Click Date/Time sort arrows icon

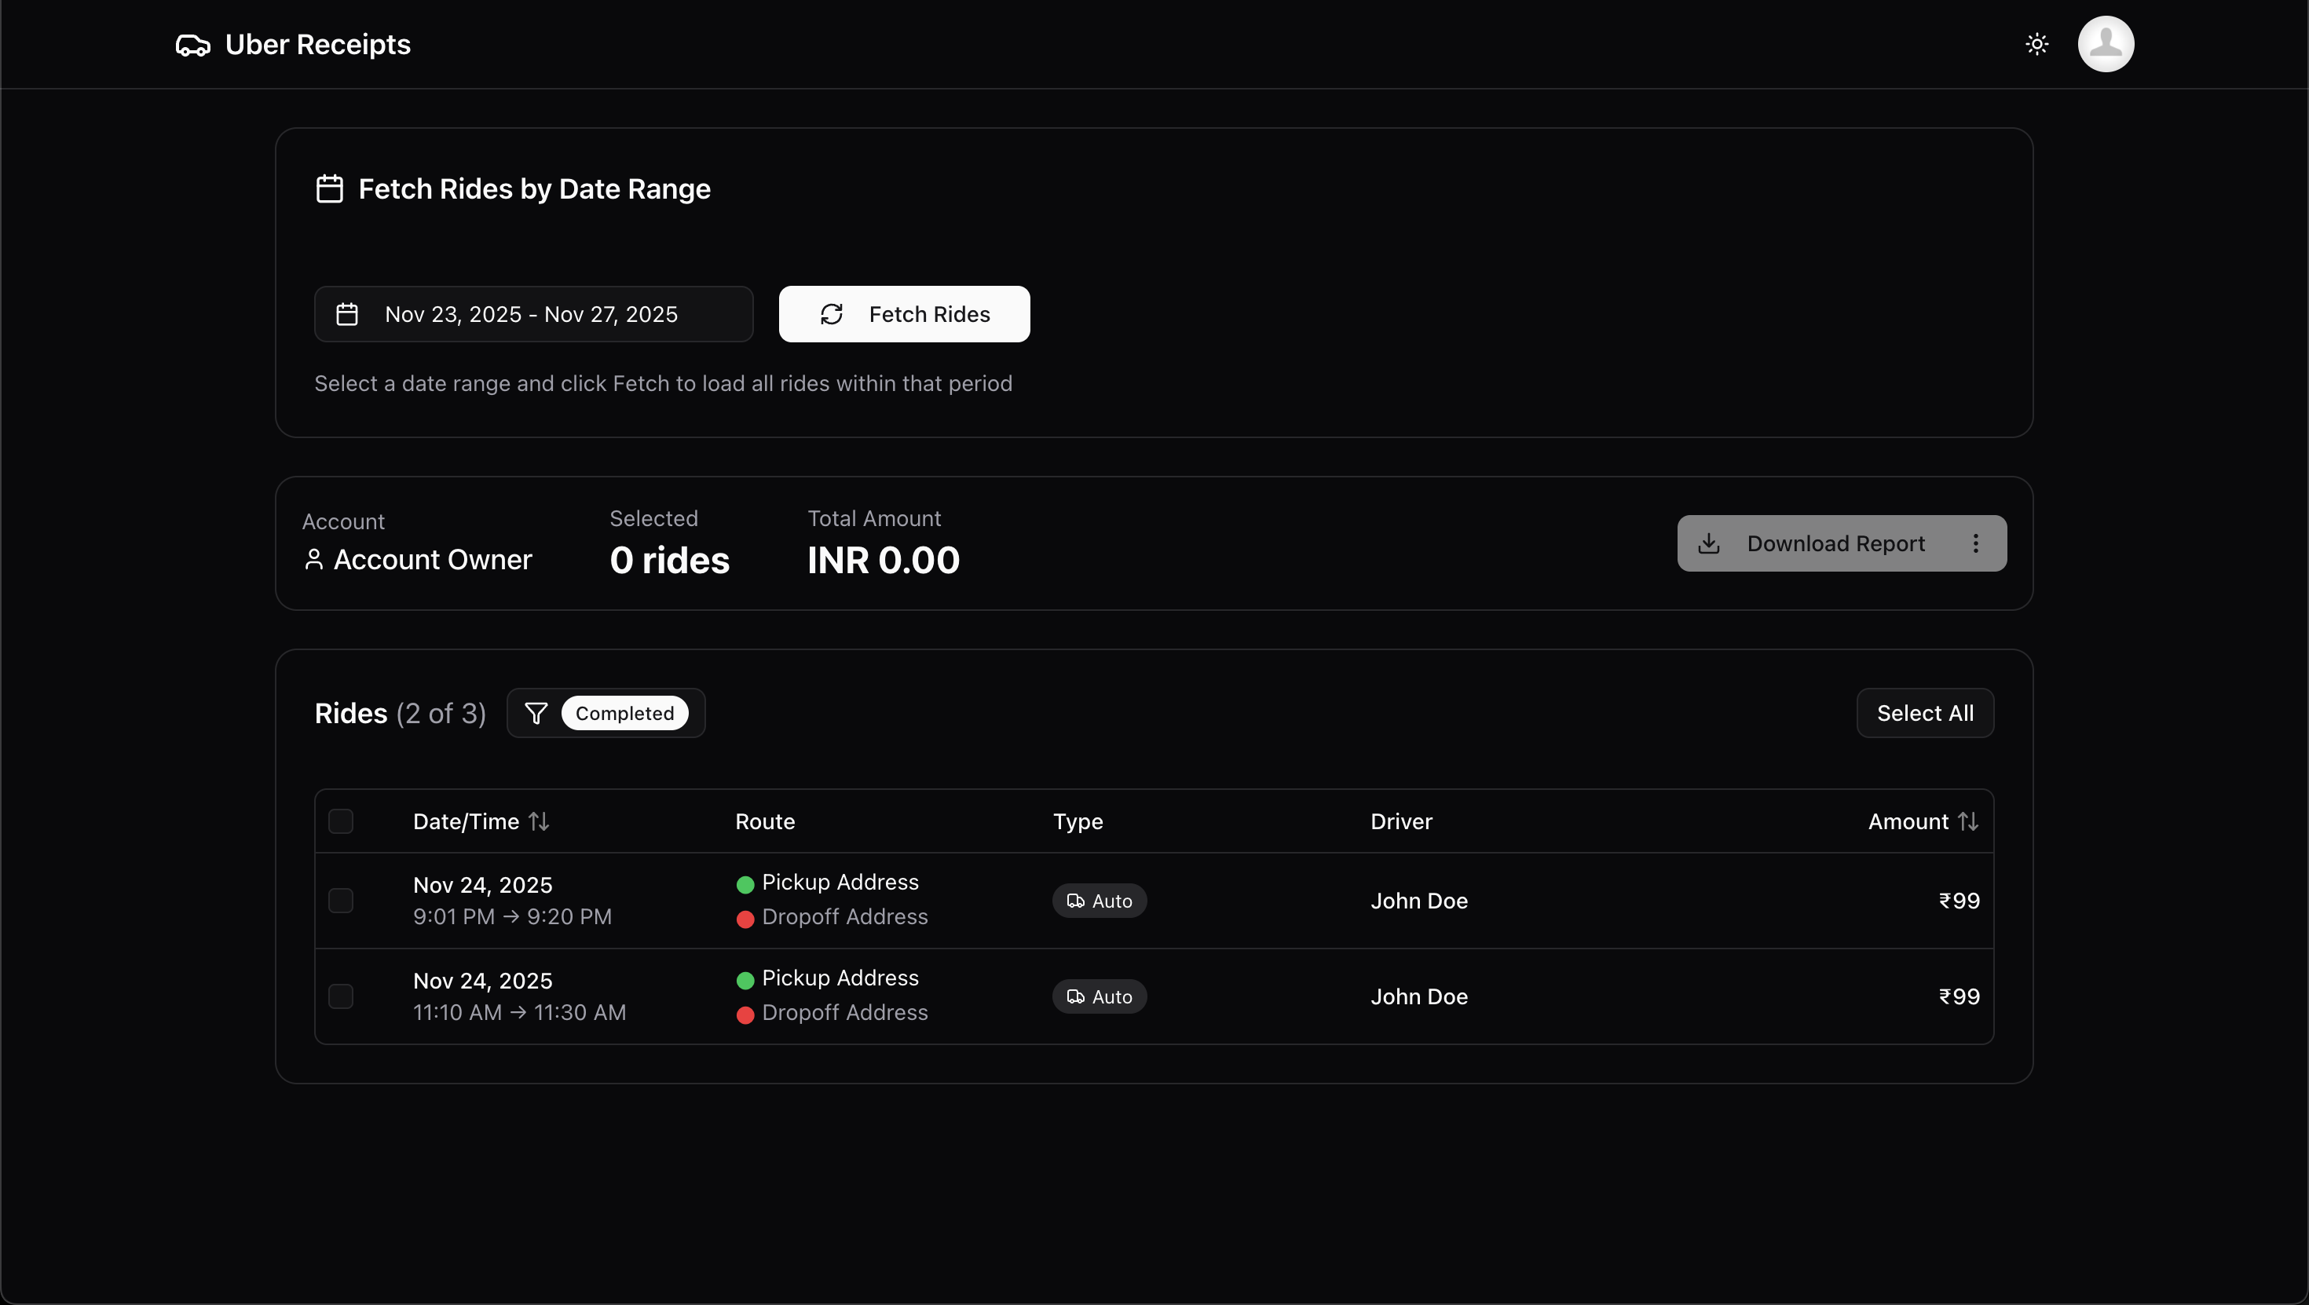click(x=539, y=821)
